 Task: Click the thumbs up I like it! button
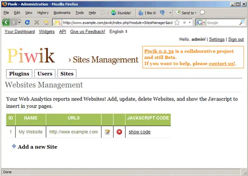[147, 13]
